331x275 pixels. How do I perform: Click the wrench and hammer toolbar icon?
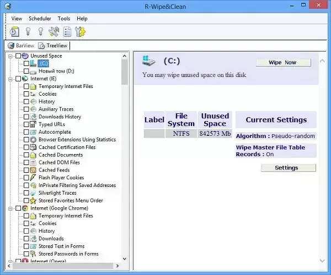[54, 32]
